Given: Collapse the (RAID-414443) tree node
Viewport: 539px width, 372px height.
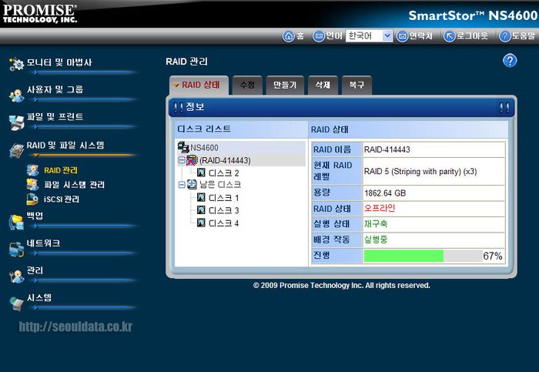Looking at the screenshot, I should [x=182, y=160].
